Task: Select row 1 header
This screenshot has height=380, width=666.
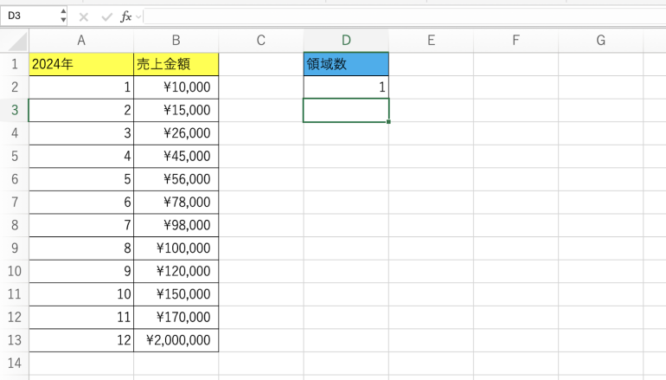Action: (14, 64)
